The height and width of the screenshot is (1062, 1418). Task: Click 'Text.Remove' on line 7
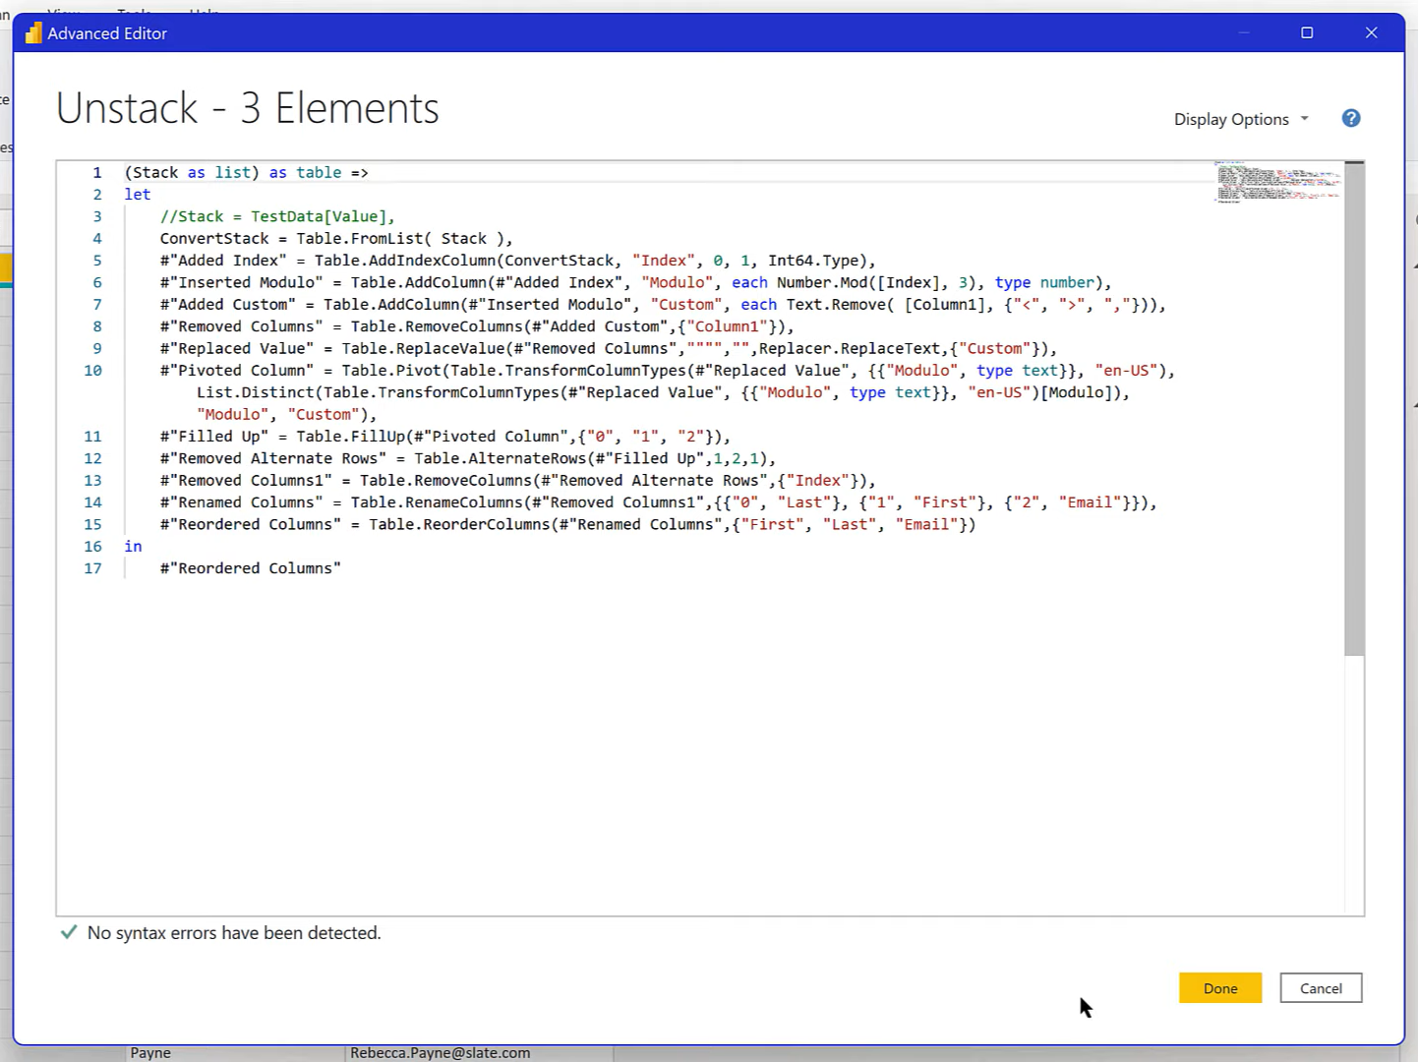[x=836, y=305]
